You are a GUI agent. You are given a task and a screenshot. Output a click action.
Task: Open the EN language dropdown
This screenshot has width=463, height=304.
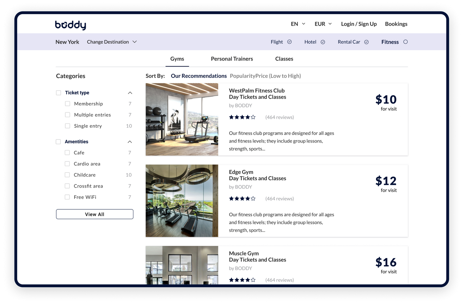[298, 24]
